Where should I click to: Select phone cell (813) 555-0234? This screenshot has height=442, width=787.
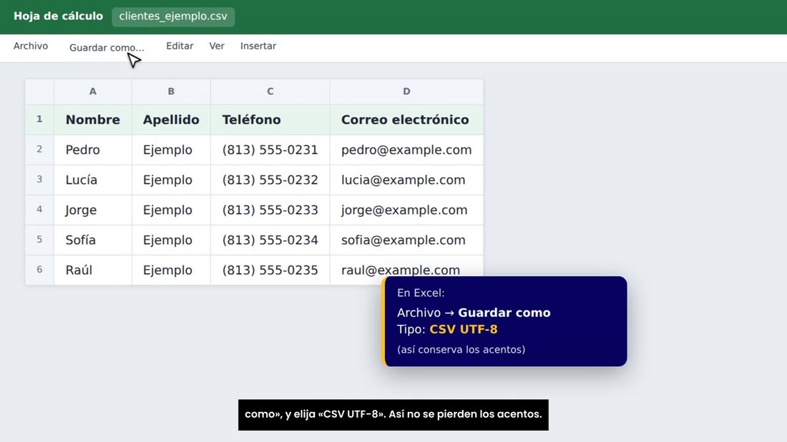tap(270, 240)
